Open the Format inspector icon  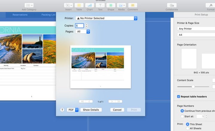(211, 5)
